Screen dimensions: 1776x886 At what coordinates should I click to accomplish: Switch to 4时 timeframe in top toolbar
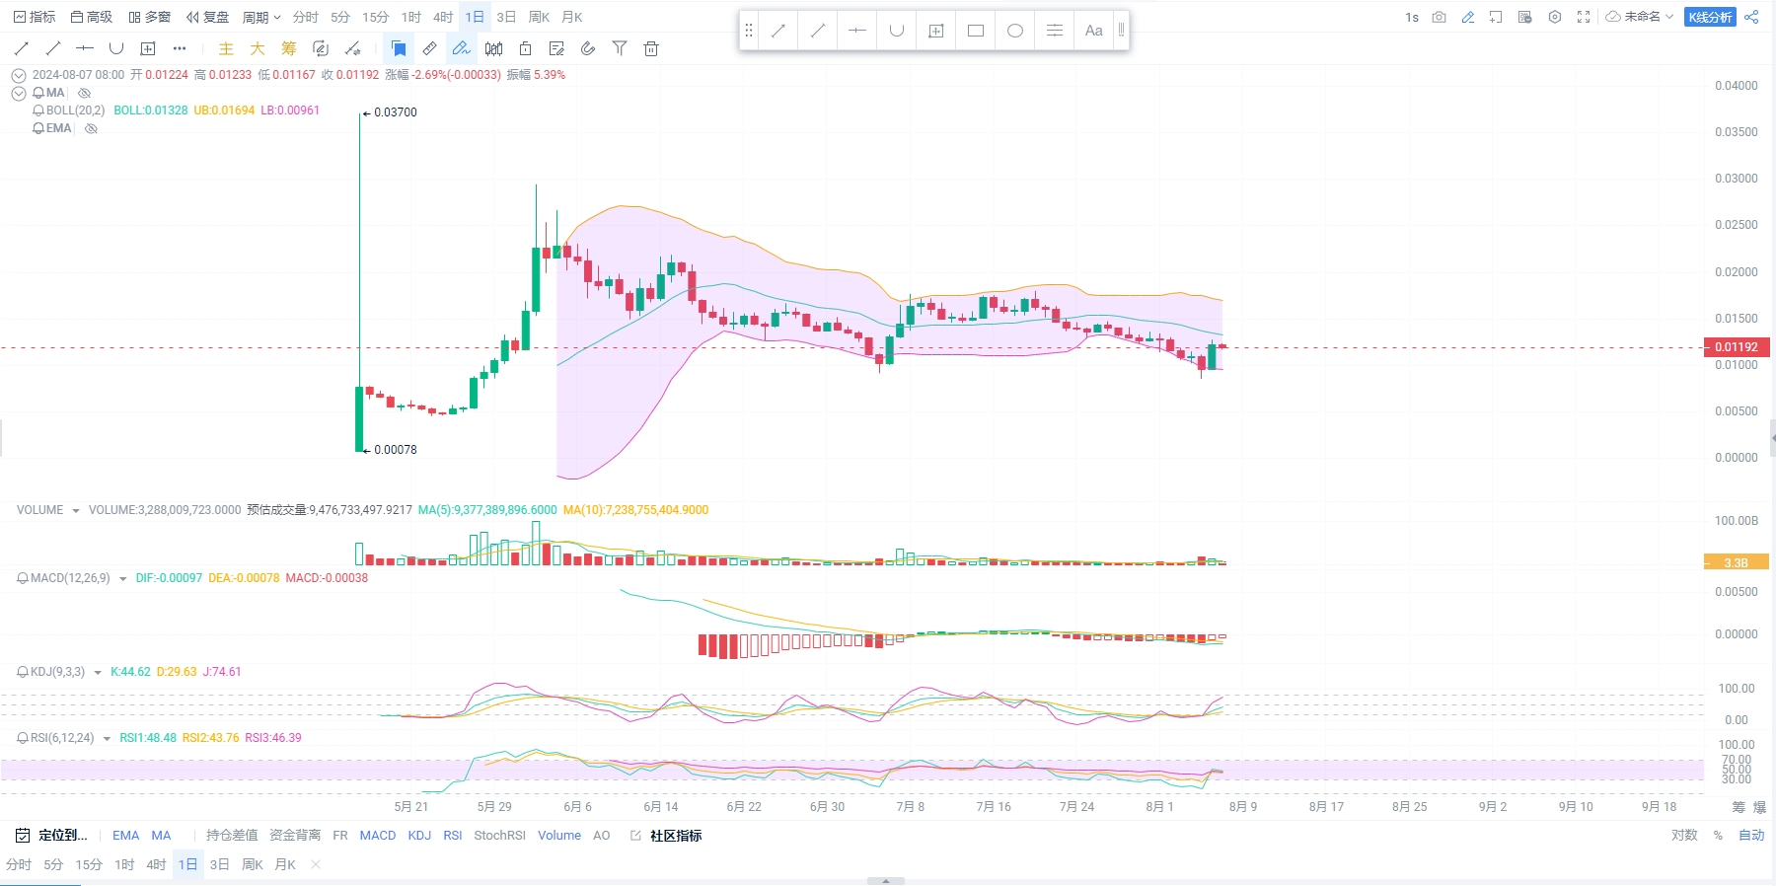pos(443,17)
